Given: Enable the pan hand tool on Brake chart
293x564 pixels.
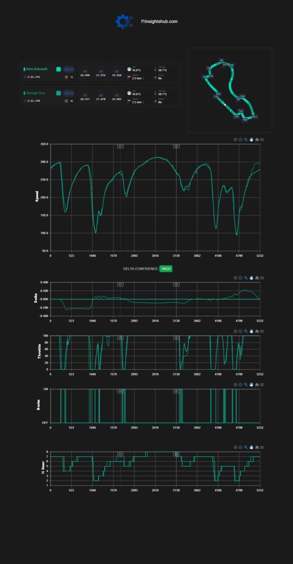Looking at the screenshot, I should click(251, 384).
